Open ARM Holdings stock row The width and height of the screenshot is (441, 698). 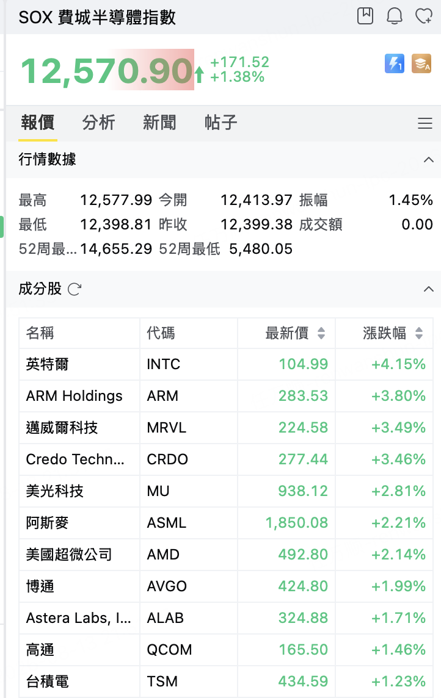coord(226,396)
